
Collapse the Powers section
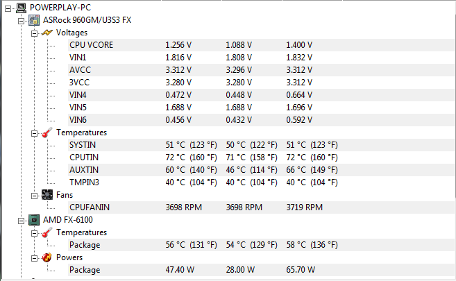point(34,258)
